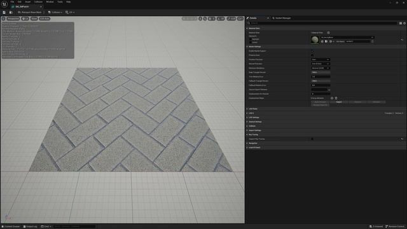Reset Element 0 material to default
This screenshot has width=407, height=229.
[402, 39]
